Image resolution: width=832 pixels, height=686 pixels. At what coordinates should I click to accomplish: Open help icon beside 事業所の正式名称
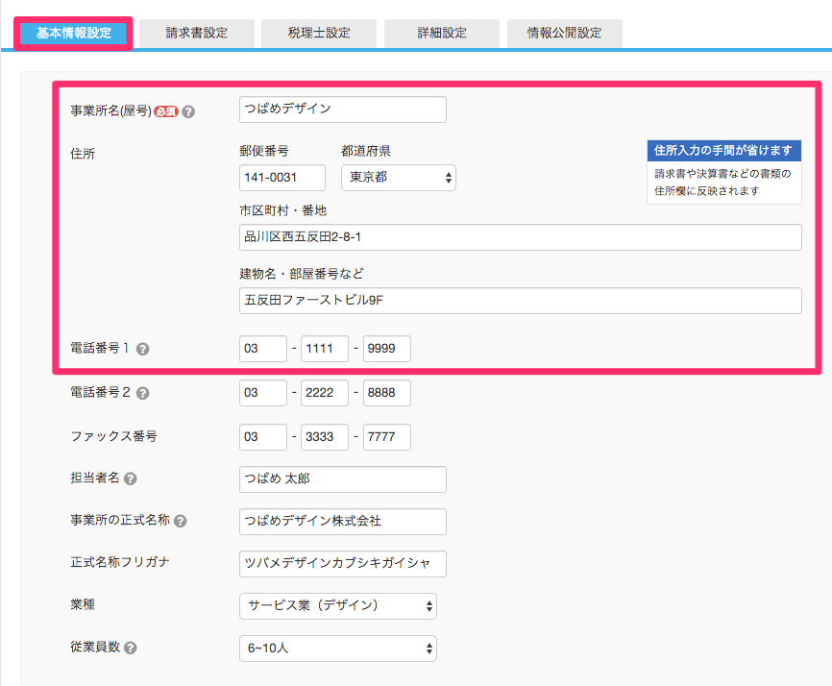click(x=181, y=521)
